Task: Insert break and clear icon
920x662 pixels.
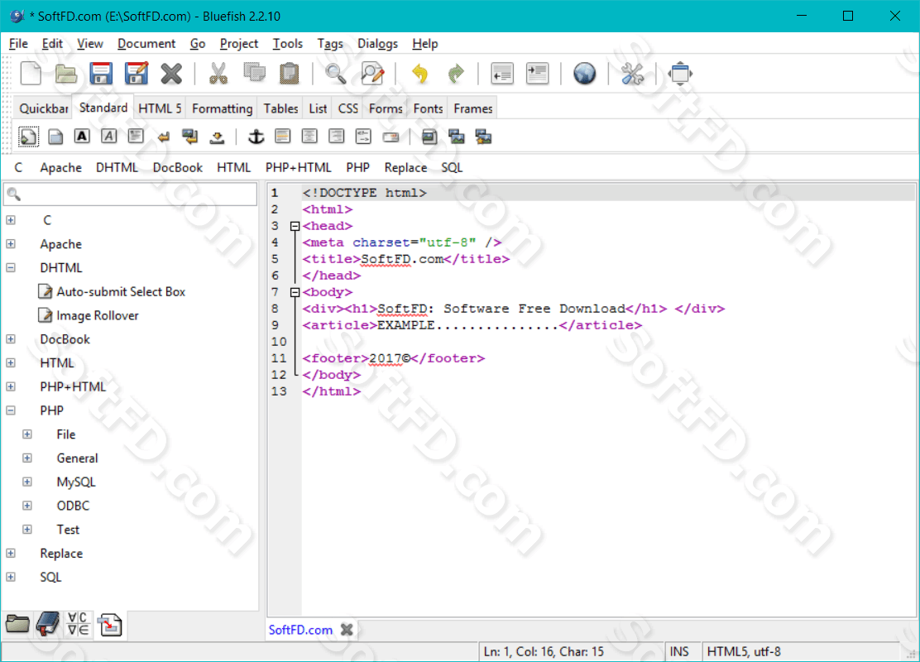Action: tap(190, 137)
